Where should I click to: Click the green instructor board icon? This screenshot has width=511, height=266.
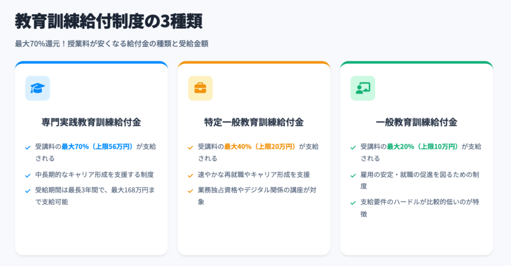[363, 88]
